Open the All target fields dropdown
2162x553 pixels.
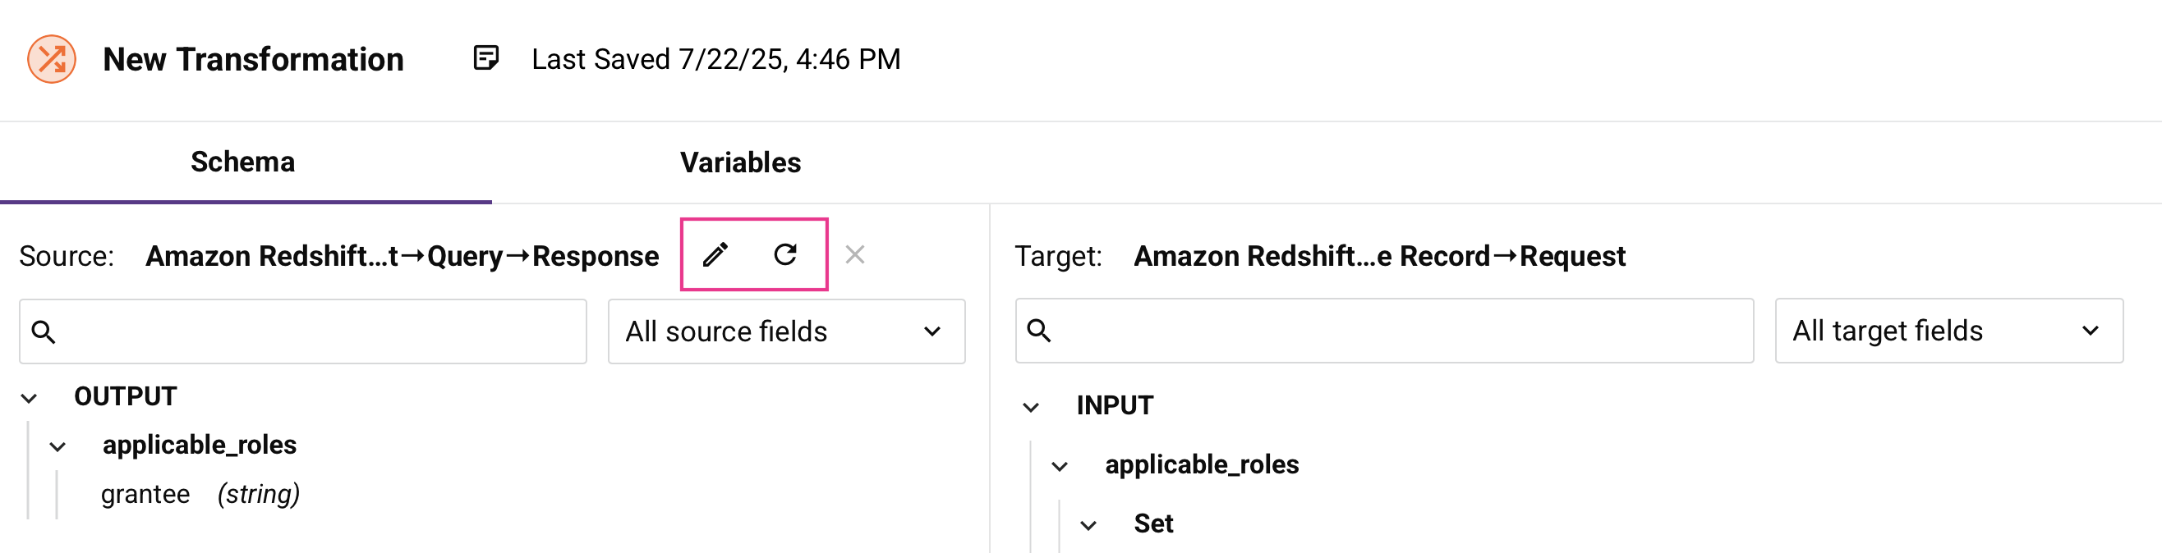1947,331
